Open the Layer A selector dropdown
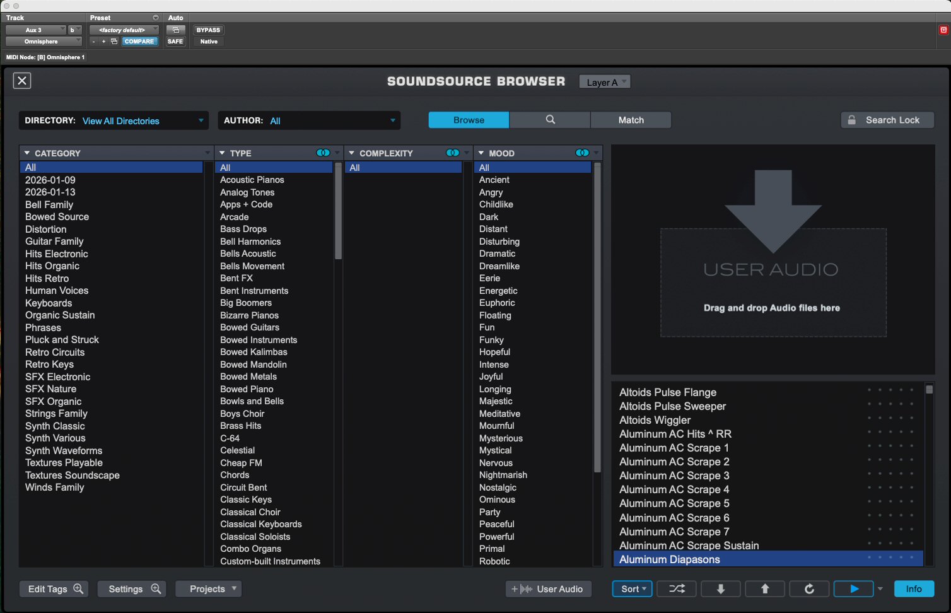Screen dimensions: 951x613 605,82
